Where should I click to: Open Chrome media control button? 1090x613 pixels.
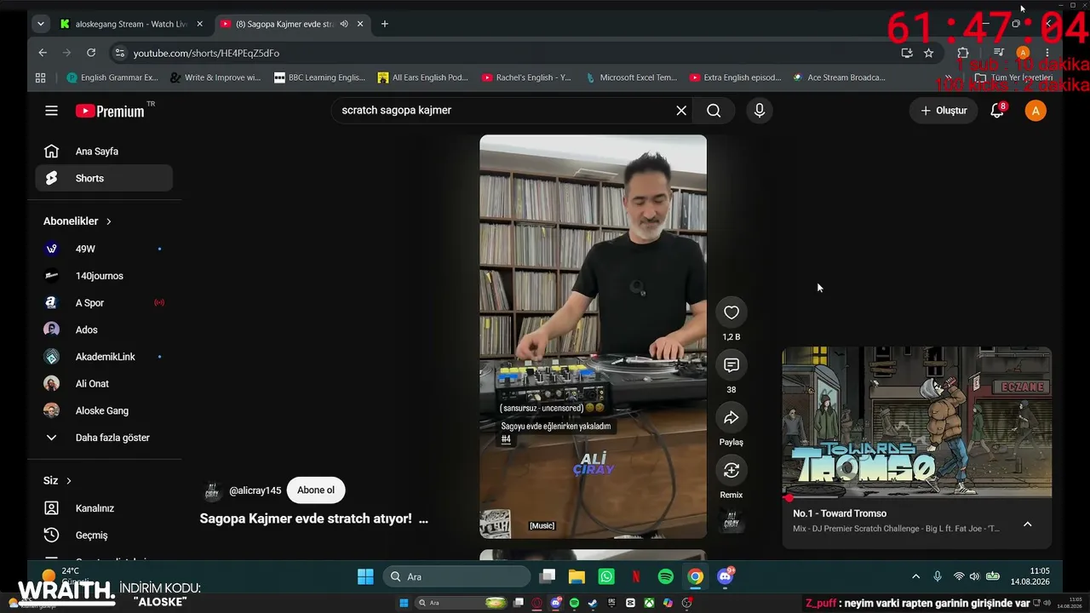tap(999, 53)
